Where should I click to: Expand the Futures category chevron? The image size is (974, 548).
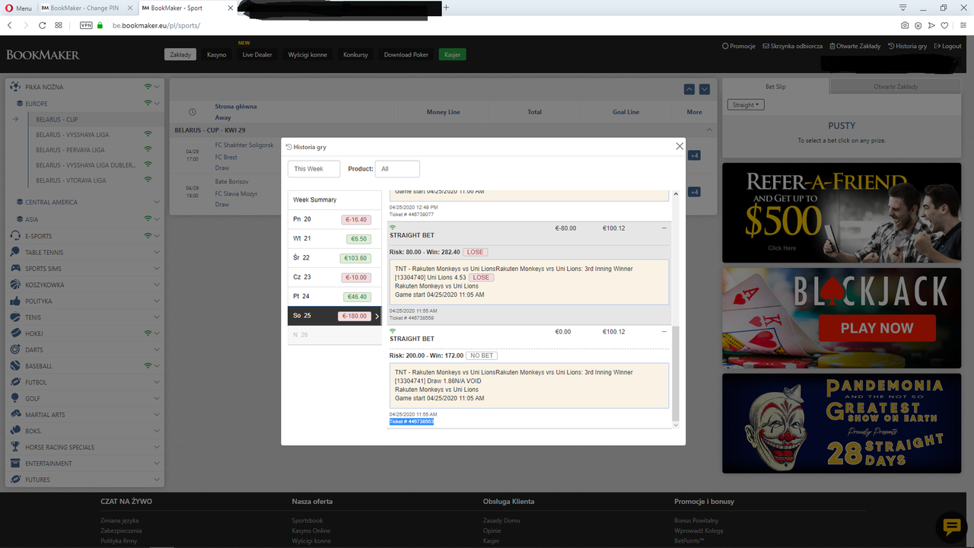(157, 479)
